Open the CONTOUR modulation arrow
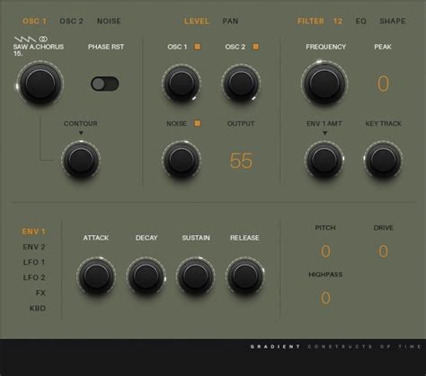The image size is (426, 376). pyautogui.click(x=81, y=133)
